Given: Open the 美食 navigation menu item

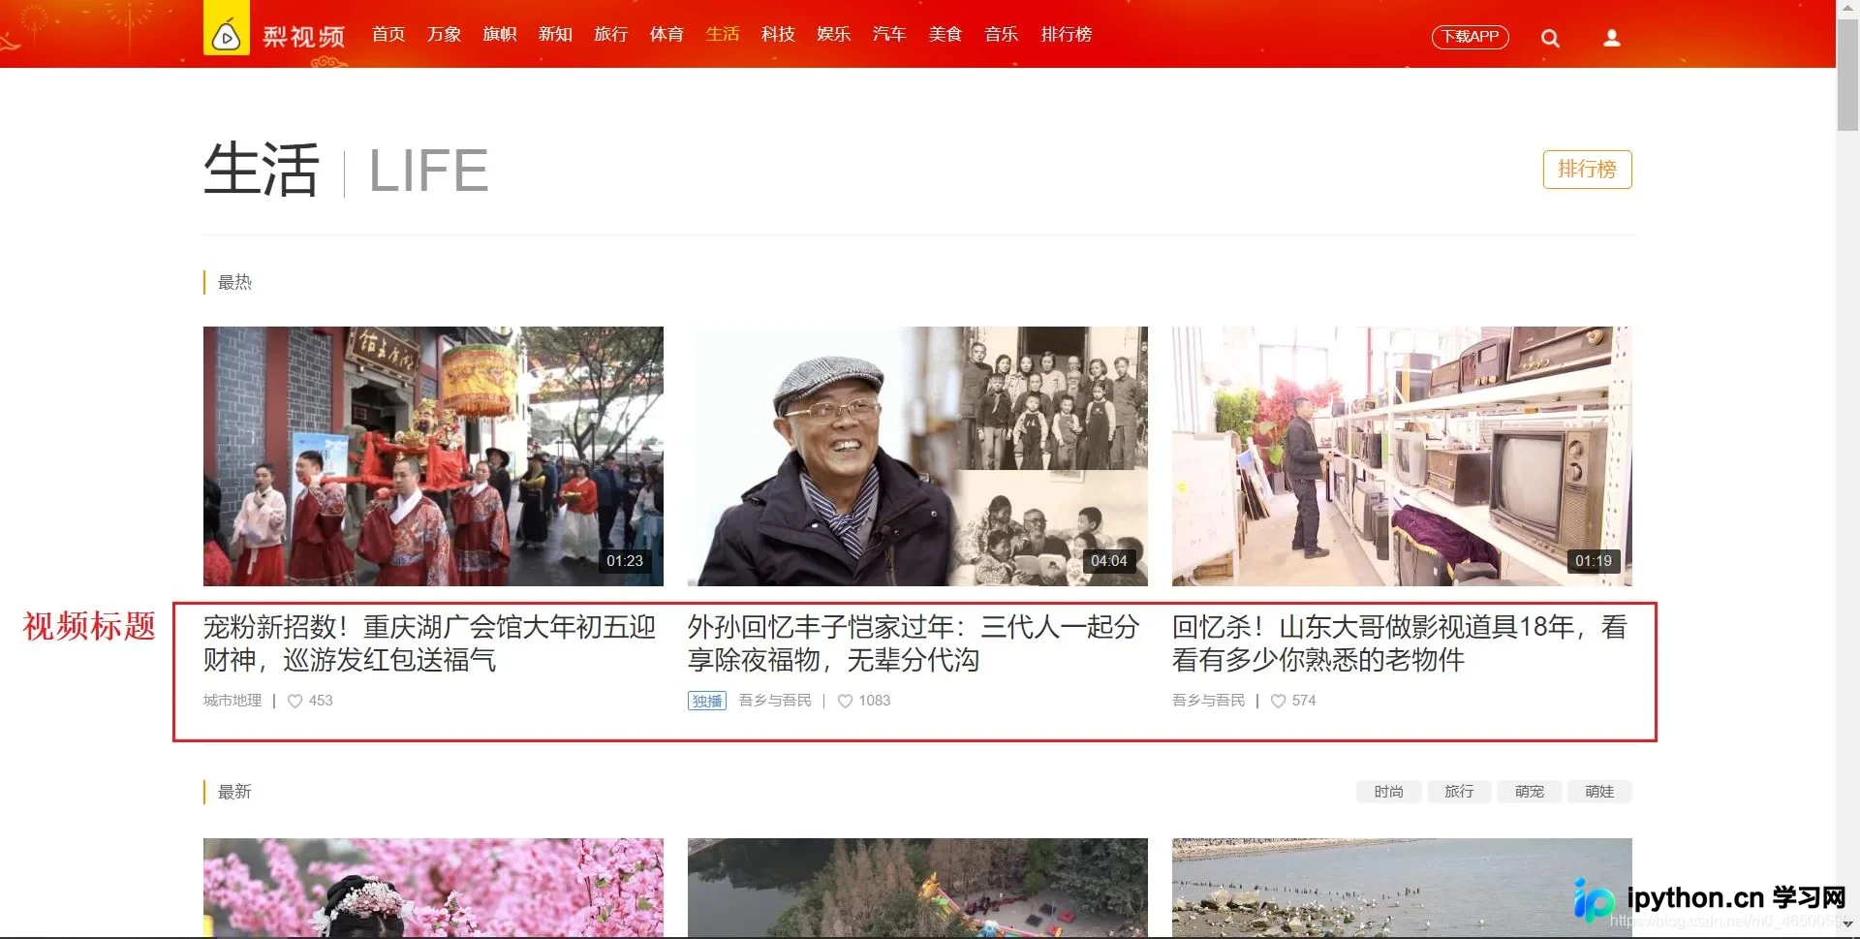Looking at the screenshot, I should pyautogui.click(x=945, y=34).
